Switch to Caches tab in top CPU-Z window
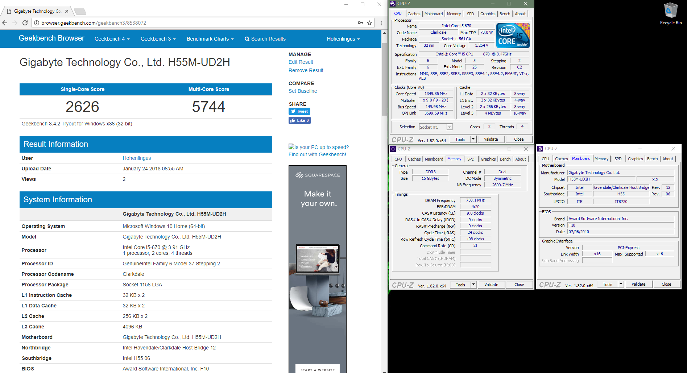The width and height of the screenshot is (687, 373). (414, 14)
